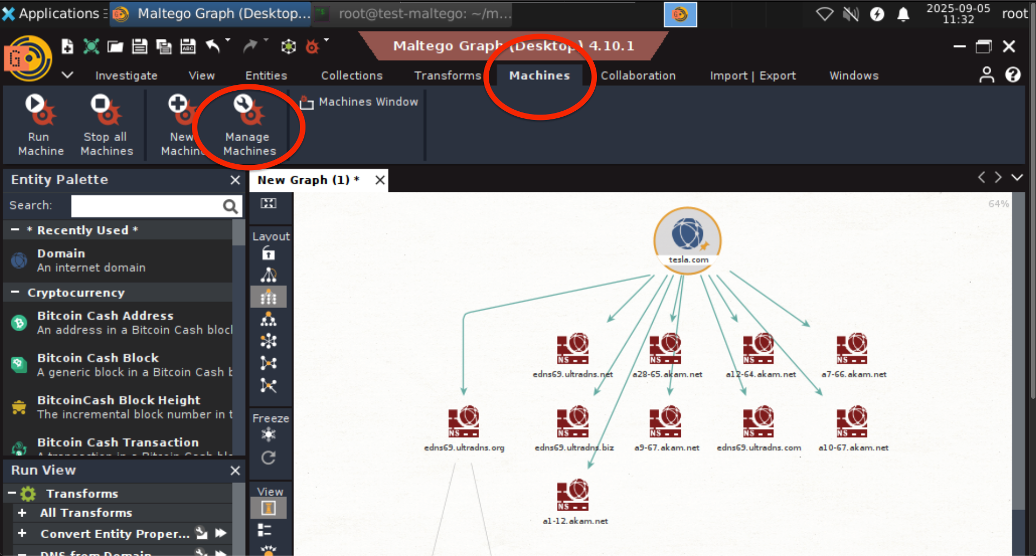The image size is (1036, 556).
Task: Click the Save floppy disk icon
Action: [x=140, y=46]
